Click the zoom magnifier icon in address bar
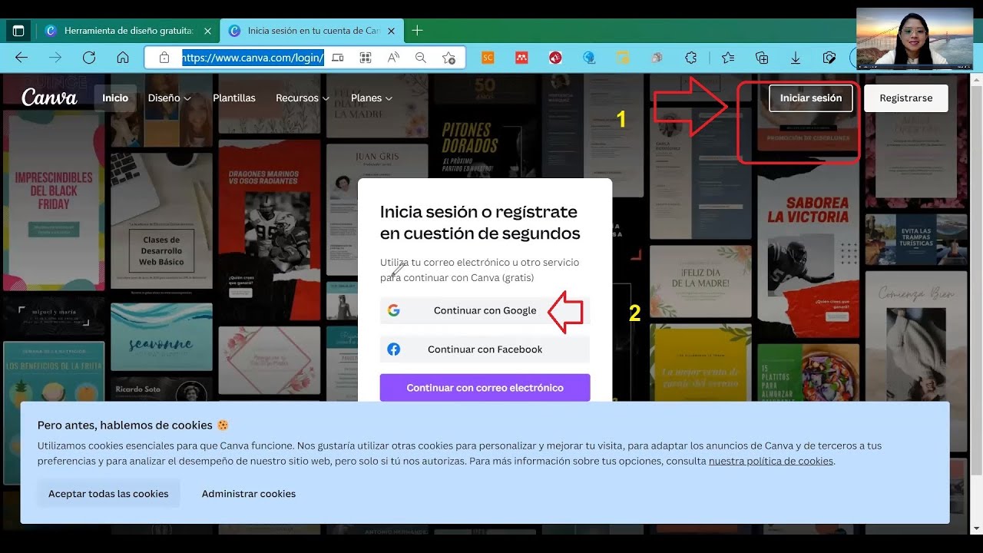 click(421, 58)
